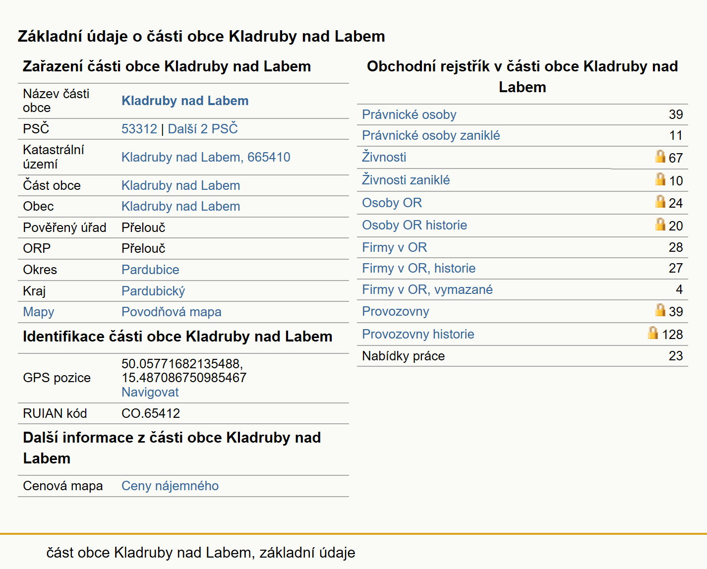This screenshot has height=569, width=707.
Task: Click the lock icon beside Provozovny count
Action: [x=660, y=310]
